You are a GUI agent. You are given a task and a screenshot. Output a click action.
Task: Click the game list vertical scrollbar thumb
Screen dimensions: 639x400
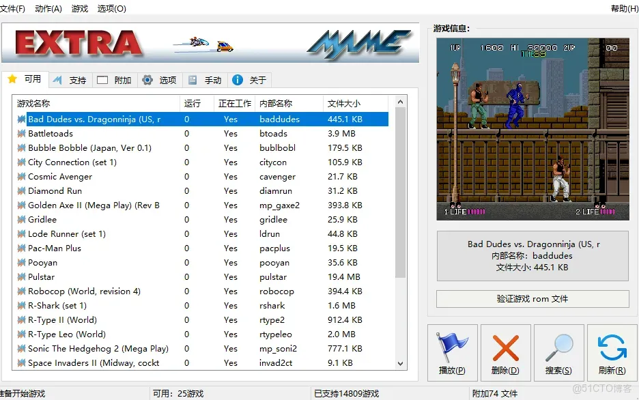click(x=400, y=192)
